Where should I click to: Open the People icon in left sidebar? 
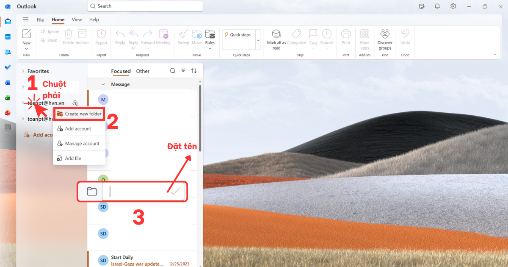coord(8,52)
